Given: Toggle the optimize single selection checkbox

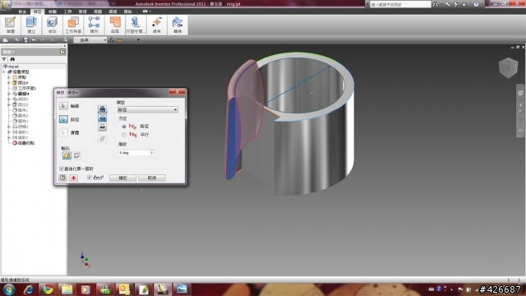Looking at the screenshot, I should pyautogui.click(x=62, y=169).
